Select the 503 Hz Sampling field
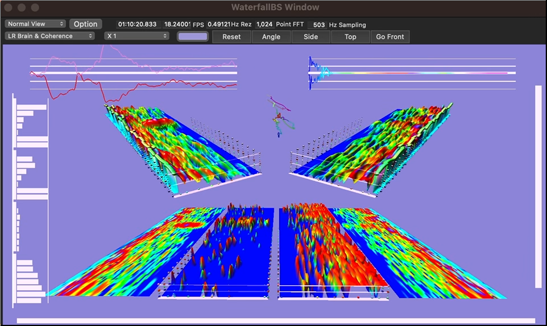The image size is (547, 326). click(318, 24)
